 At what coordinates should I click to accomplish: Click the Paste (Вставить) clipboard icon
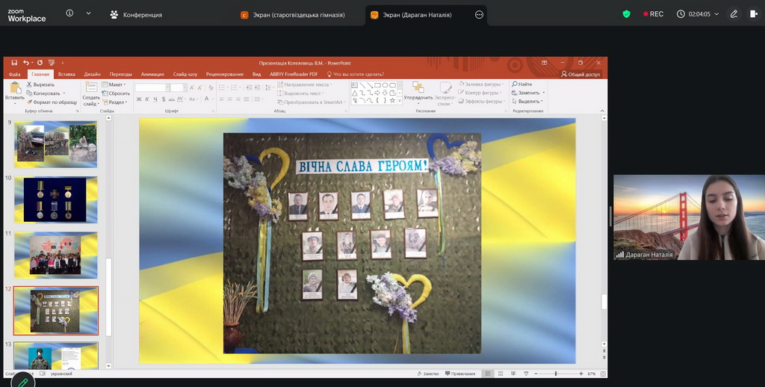click(15, 90)
